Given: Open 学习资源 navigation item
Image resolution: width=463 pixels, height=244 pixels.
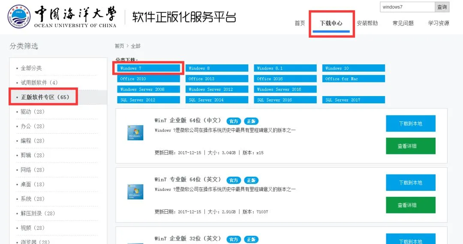Looking at the screenshot, I should [439, 23].
